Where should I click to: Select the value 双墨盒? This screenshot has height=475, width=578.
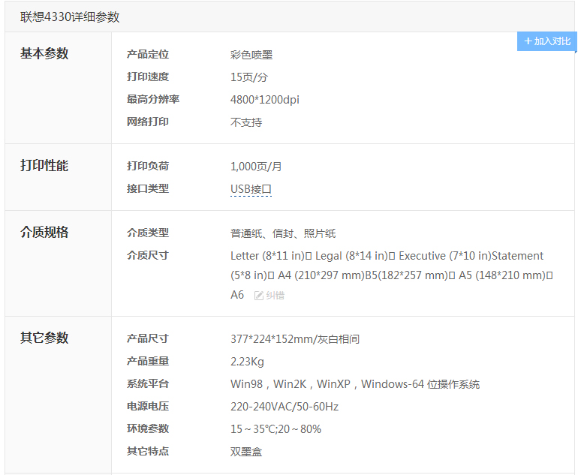click(246, 452)
